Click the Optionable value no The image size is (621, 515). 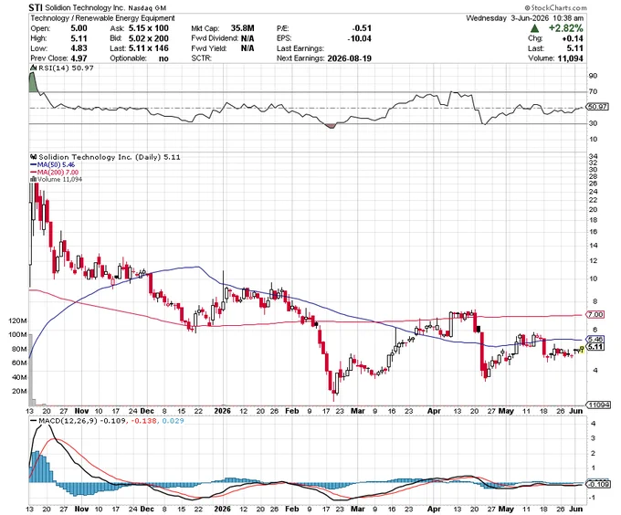point(163,58)
